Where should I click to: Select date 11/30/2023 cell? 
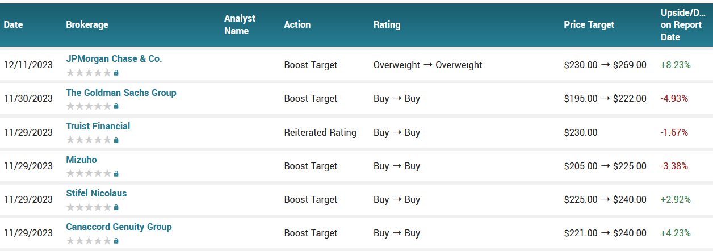(x=28, y=98)
